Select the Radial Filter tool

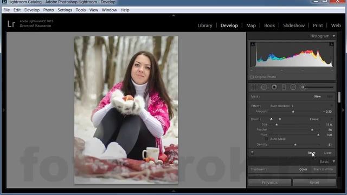pos(293,87)
